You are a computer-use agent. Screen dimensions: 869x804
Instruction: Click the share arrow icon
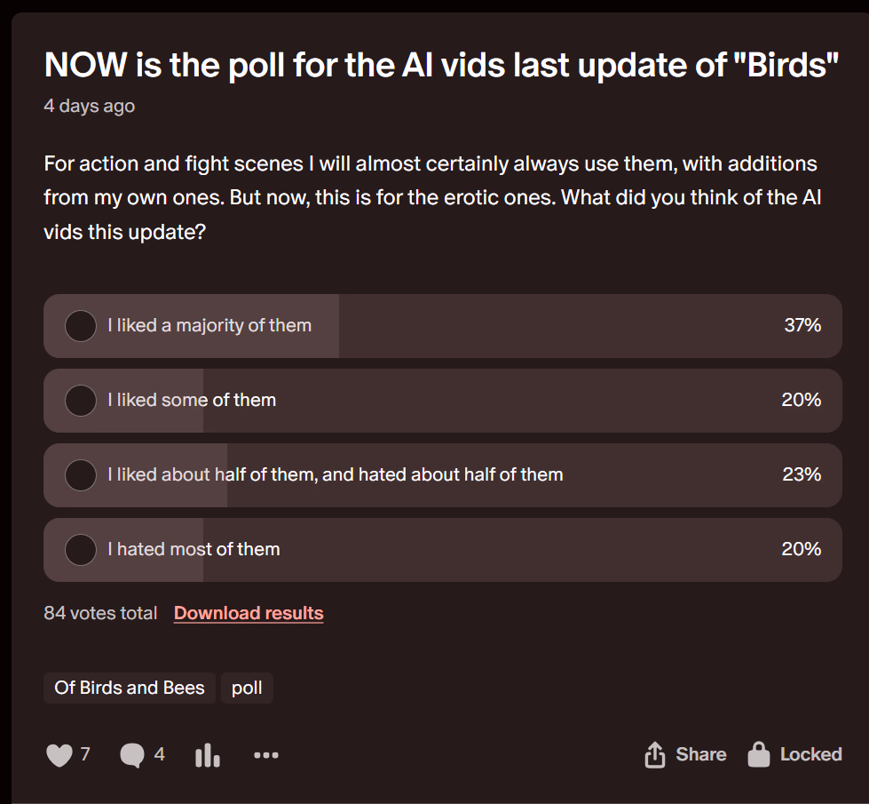(x=654, y=755)
